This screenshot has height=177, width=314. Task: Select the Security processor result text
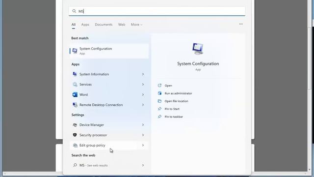[93, 135]
